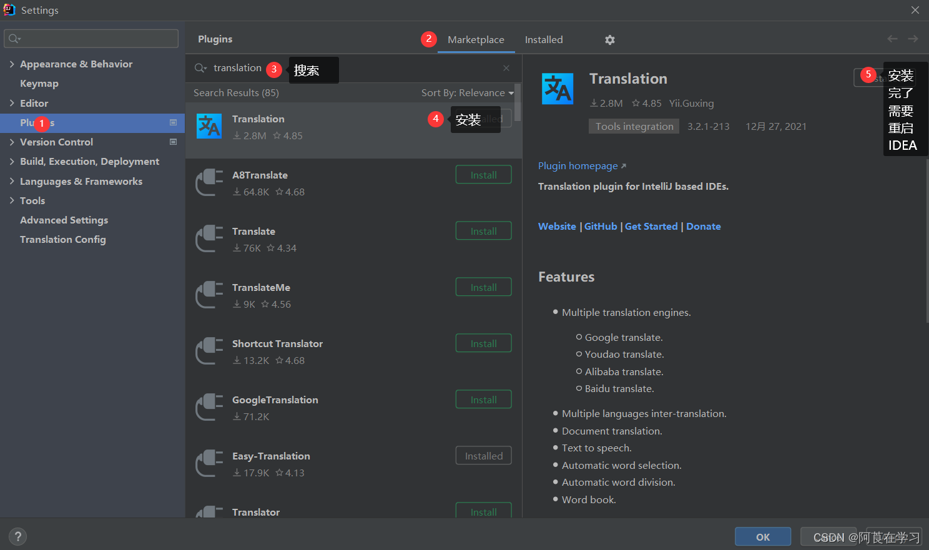
Task: Click the IntelliJ logo in title bar
Action: (x=9, y=10)
